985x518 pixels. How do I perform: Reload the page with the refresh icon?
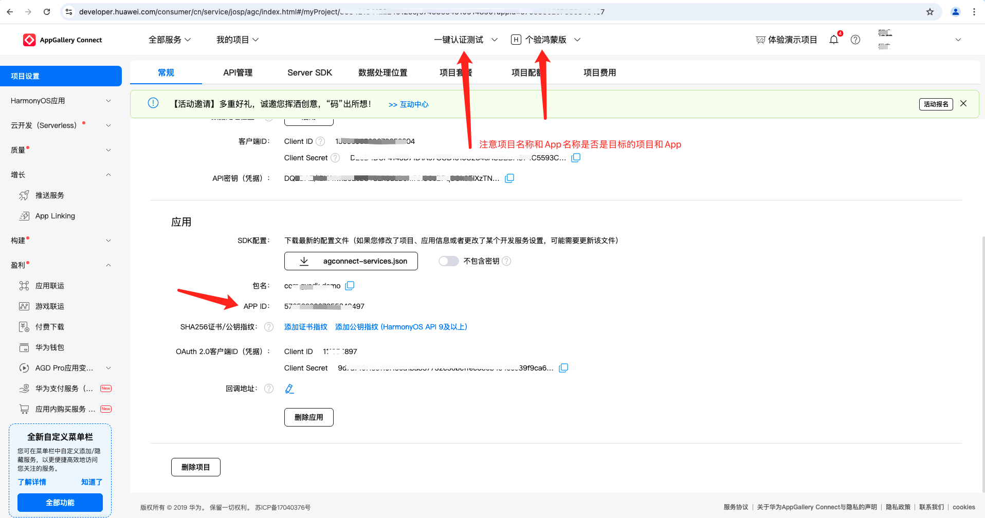click(x=47, y=12)
